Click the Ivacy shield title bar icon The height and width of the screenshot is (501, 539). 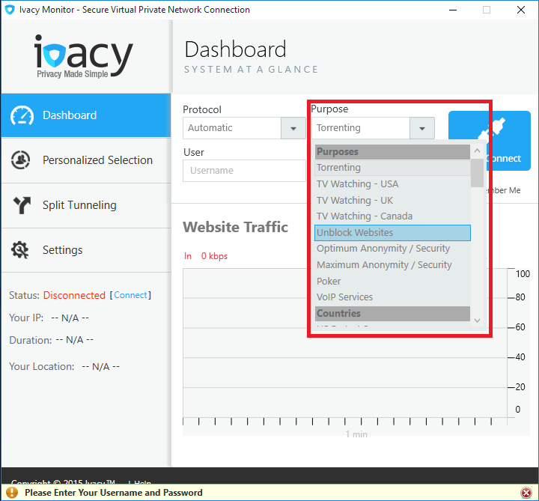pyautogui.click(x=10, y=10)
